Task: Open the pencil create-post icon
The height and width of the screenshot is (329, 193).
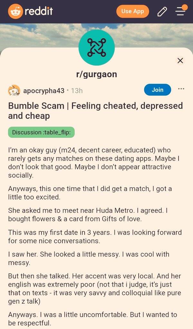Action: pyautogui.click(x=162, y=12)
